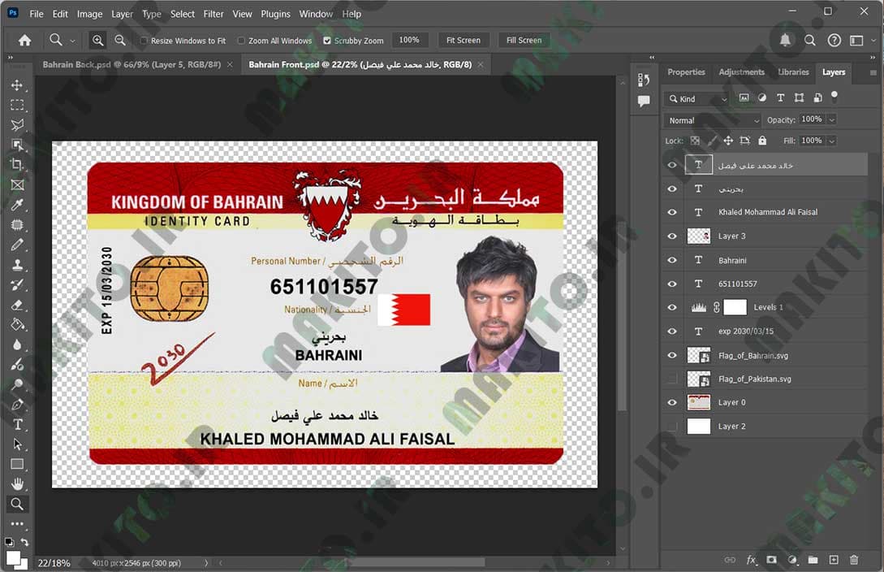This screenshot has height=572, width=884.
Task: Select the Paint Bucket tool
Action: (x=17, y=324)
